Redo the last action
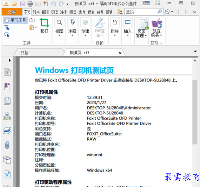The width and height of the screenshot is (203, 187). tap(61, 4)
